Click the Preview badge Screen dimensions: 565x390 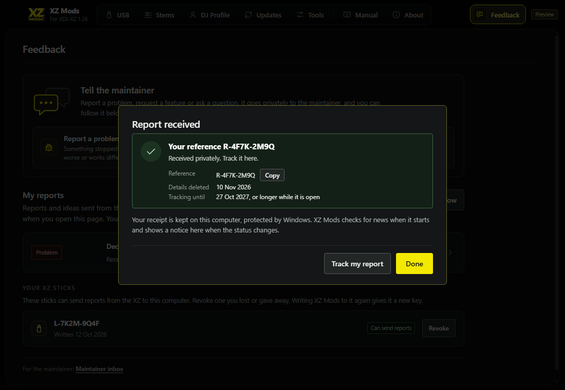coord(544,14)
